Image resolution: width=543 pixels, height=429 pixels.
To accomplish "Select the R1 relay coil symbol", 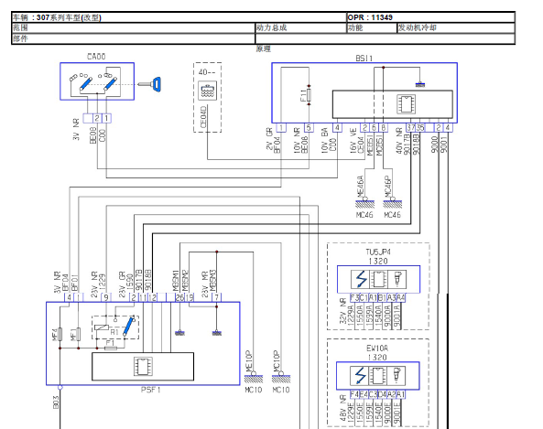I will tap(102, 327).
